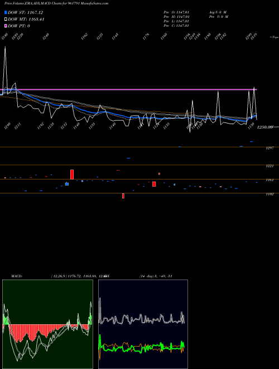Click the 1161 price axis label

click(270, 180)
